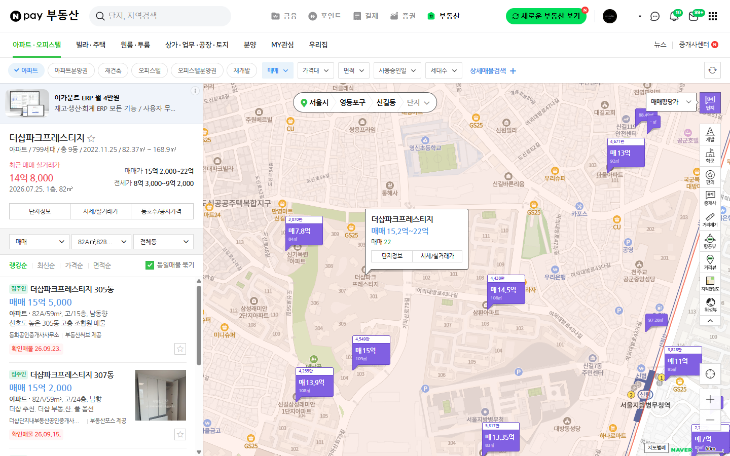Viewport: 730px width, 456px height.
Task: Toggle the 중개사 agents map layer
Action: pyautogui.click(x=710, y=198)
